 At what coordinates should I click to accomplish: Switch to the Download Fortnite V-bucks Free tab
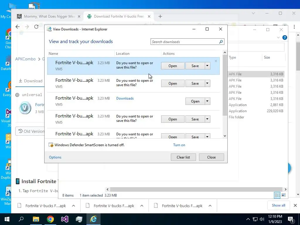point(118,16)
